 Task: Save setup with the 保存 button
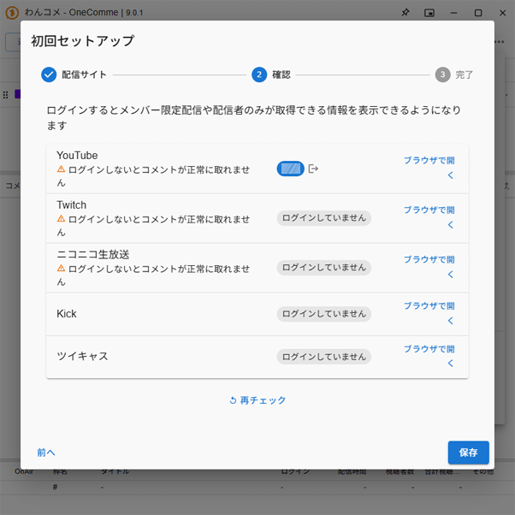(468, 453)
